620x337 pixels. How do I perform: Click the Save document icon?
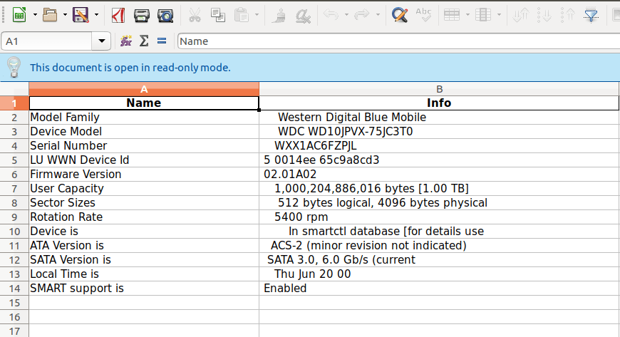(80, 14)
